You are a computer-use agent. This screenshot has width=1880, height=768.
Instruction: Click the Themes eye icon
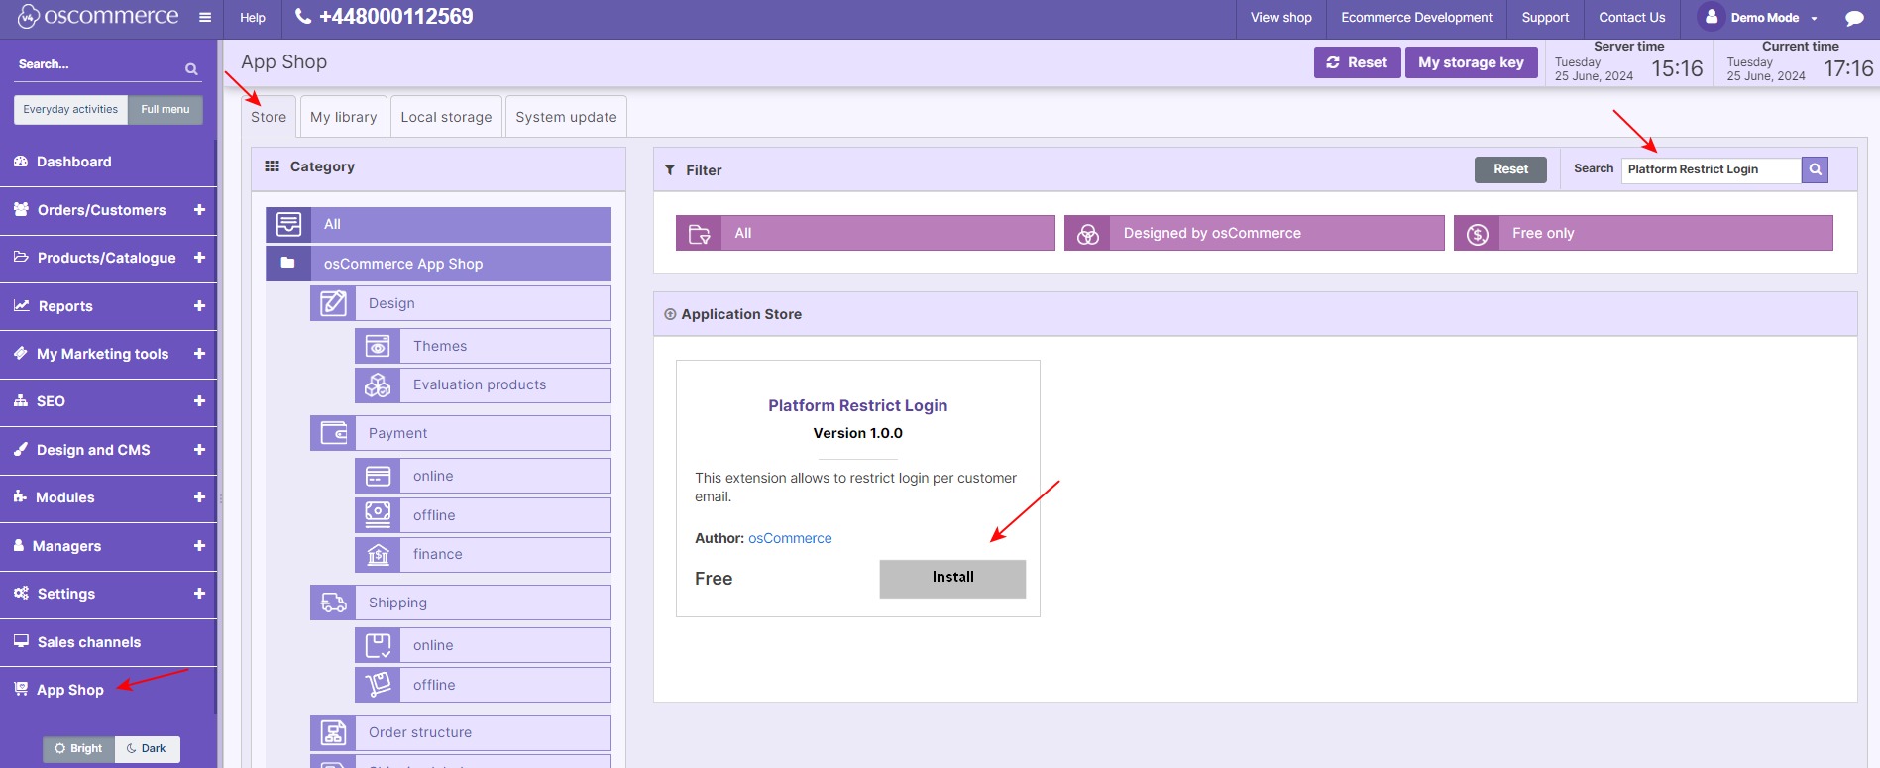pyautogui.click(x=378, y=346)
